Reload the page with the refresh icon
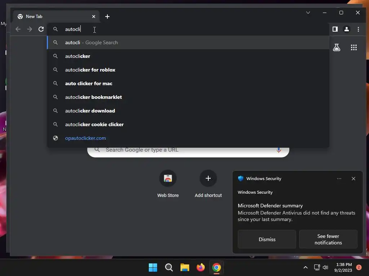369x276 pixels. pyautogui.click(x=41, y=29)
